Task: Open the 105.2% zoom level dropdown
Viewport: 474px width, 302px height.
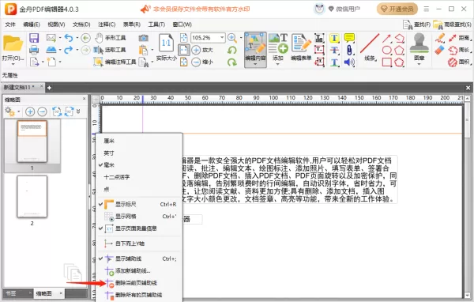Action: click(x=222, y=37)
